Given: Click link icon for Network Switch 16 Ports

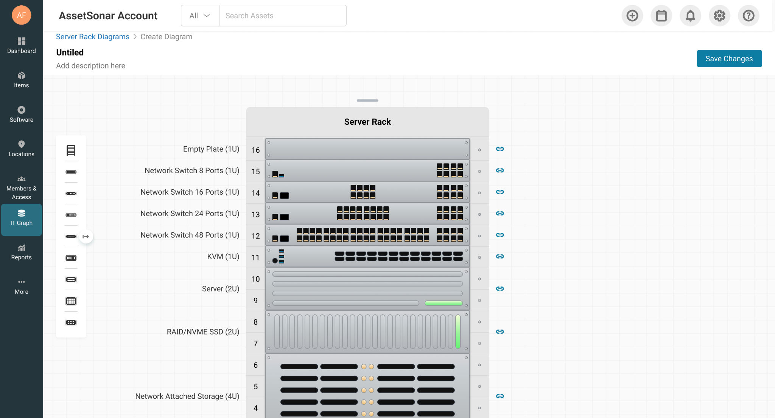Looking at the screenshot, I should point(500,192).
